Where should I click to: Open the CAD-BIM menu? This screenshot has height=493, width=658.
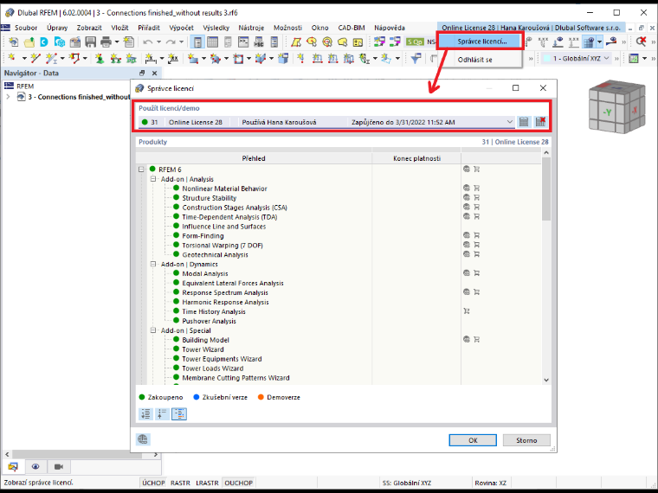pos(352,28)
